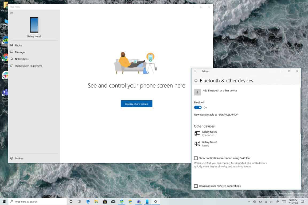Enable Swift Pair notifications checkbox

tap(196, 158)
